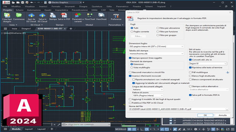
Task: Enable Pubblica il file PDF in EG Cloud
Action: (130, 103)
